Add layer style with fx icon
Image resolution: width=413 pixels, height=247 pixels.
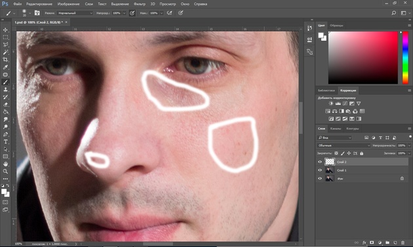[x=364, y=242]
